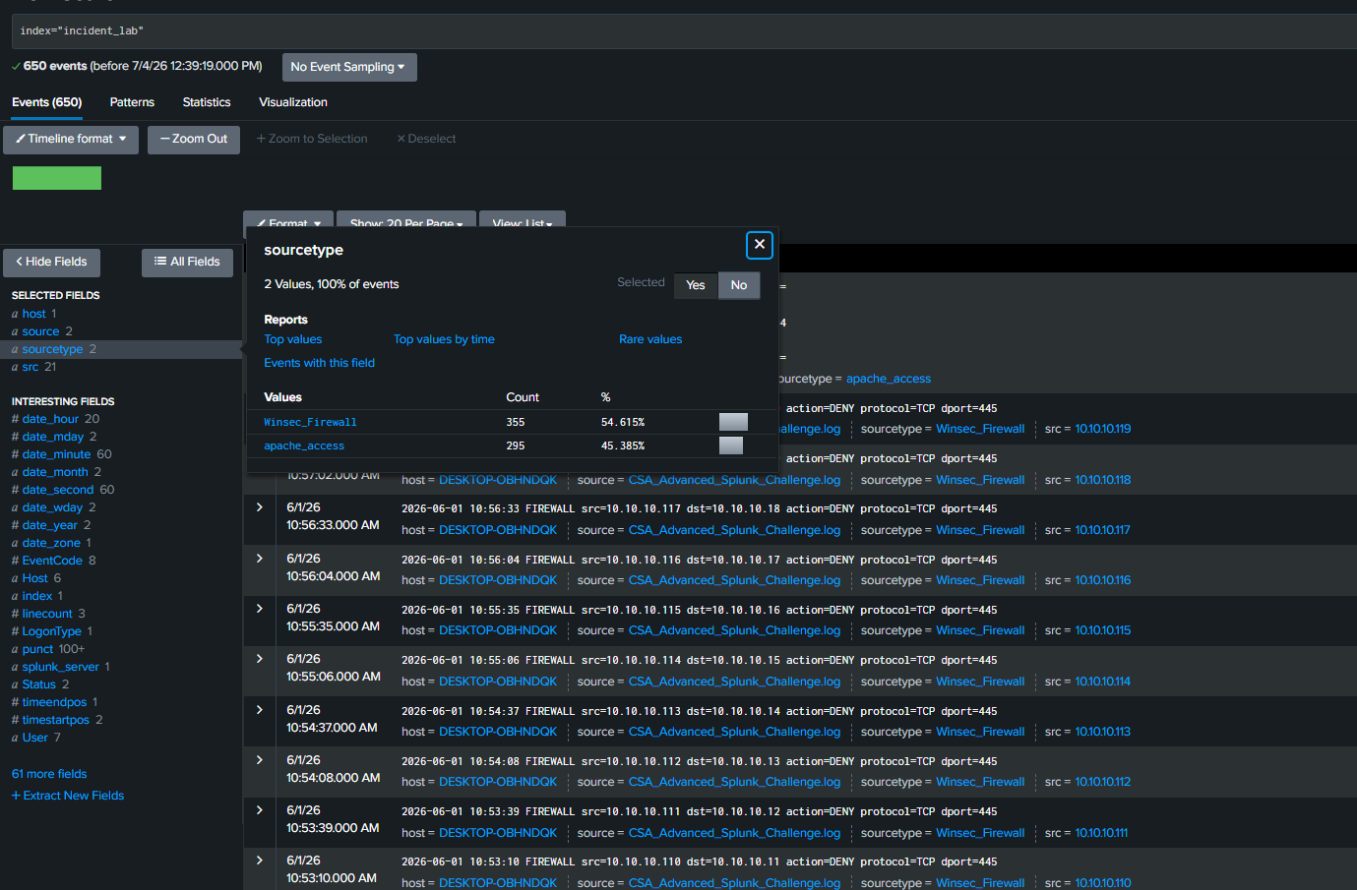Select punct interesting field
Screen dimensions: 1357x890
[38, 649]
